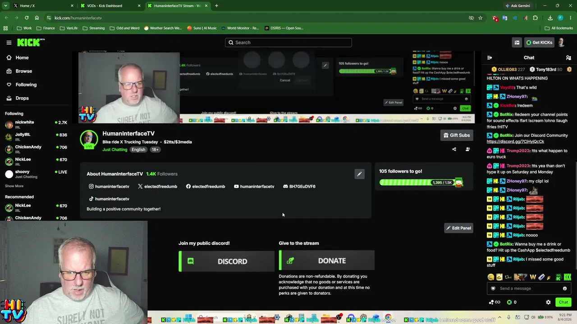The width and height of the screenshot is (577, 324).
Task: Go to the browser home page icon
Action: pyautogui.click(x=37, y=18)
